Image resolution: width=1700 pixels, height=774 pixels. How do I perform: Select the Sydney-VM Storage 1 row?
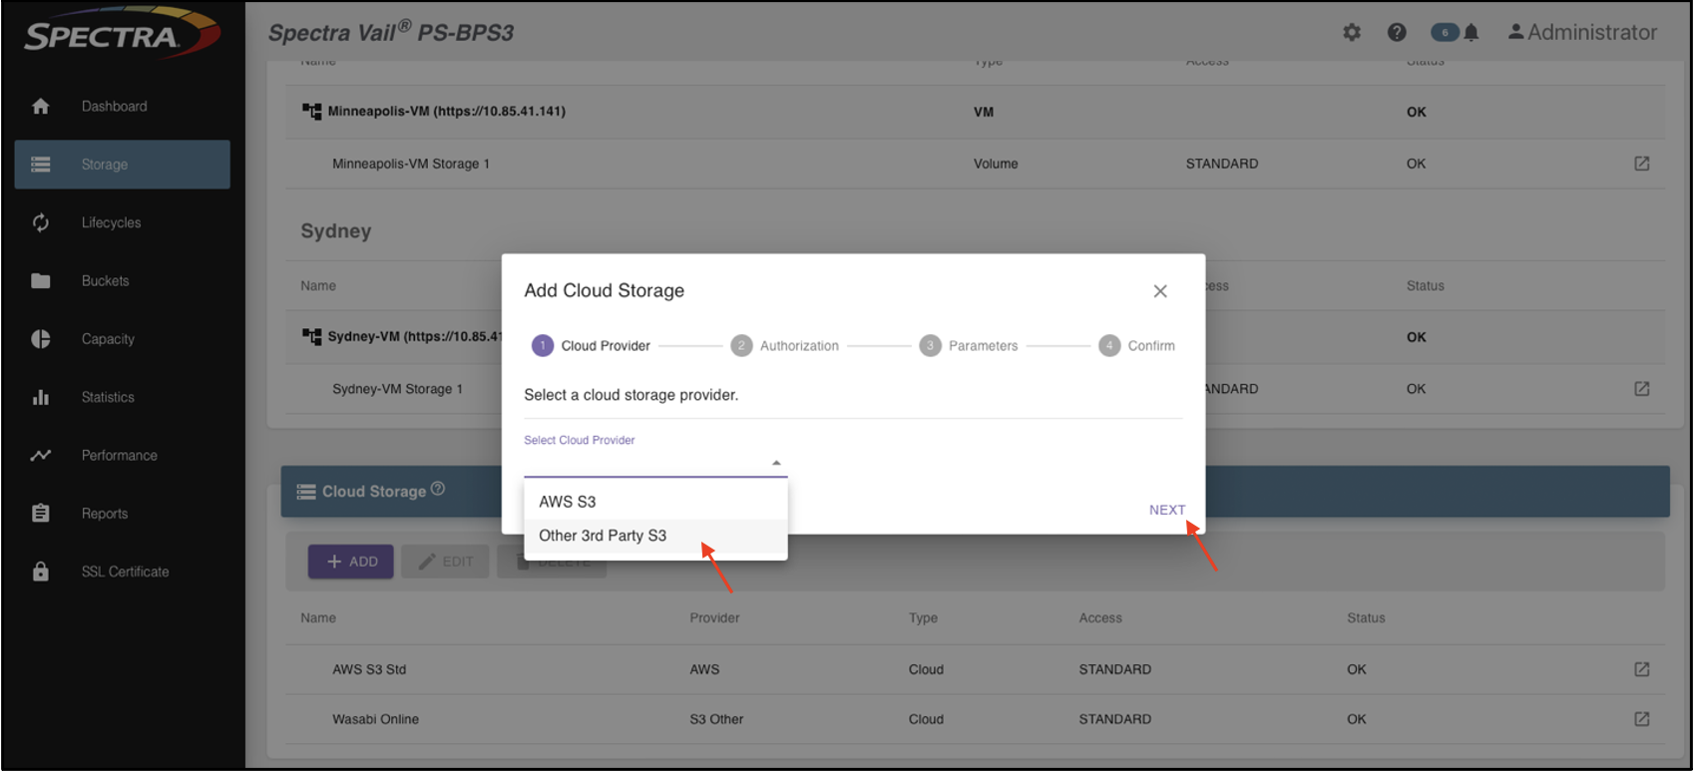976,389
